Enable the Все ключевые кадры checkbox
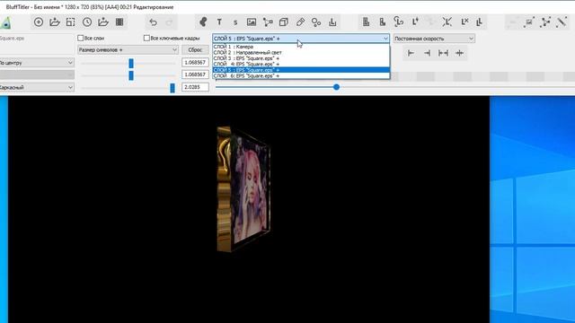This screenshot has width=575, height=323. tap(146, 38)
